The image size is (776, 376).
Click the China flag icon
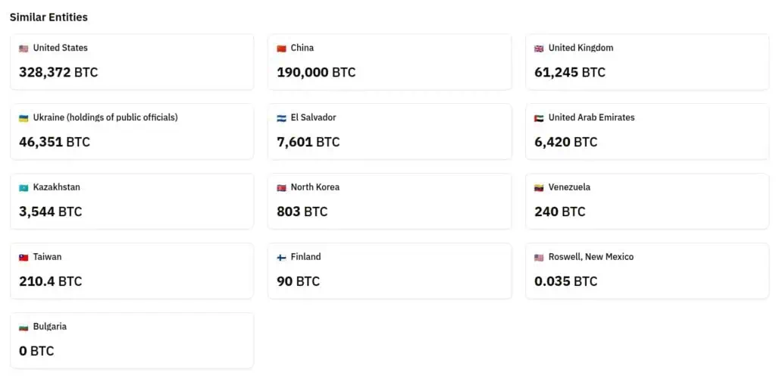pos(281,49)
